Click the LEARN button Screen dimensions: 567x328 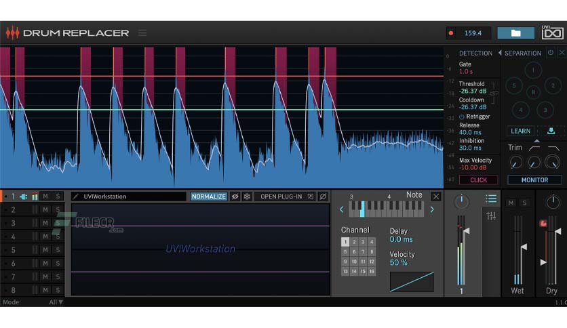click(x=520, y=131)
